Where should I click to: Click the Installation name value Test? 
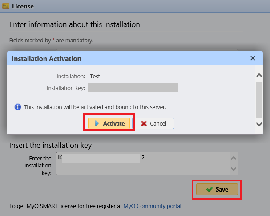pos(95,76)
